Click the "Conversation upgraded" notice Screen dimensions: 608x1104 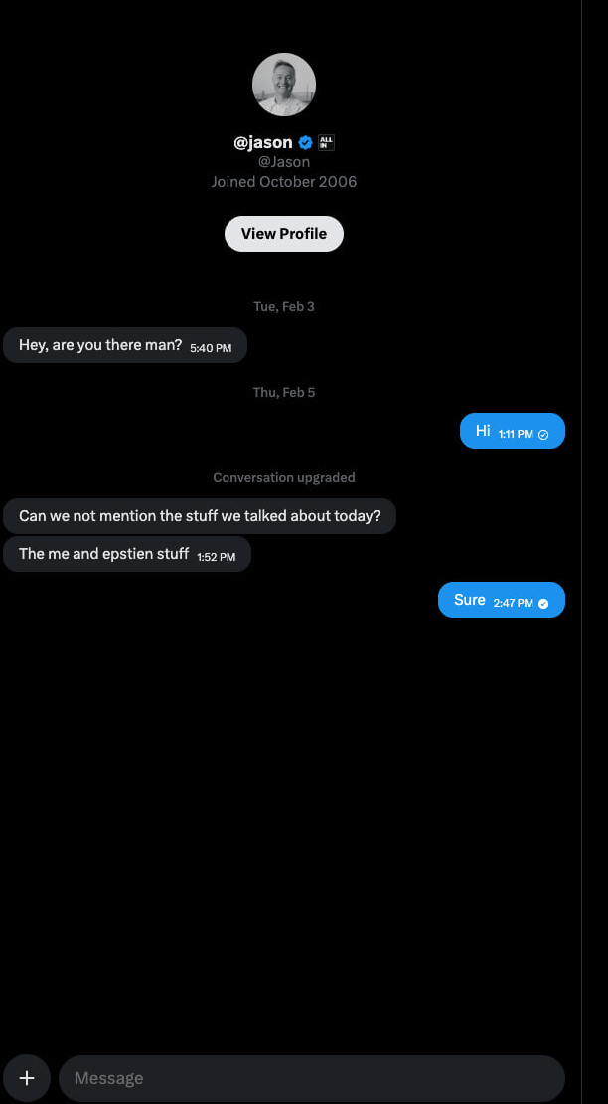tap(284, 477)
